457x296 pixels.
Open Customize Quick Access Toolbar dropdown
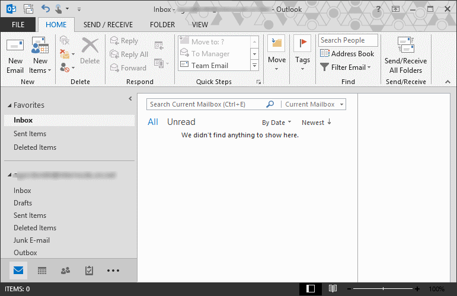pos(79,9)
